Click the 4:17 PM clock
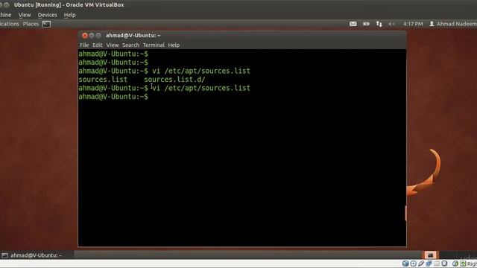Image resolution: width=477 pixels, height=268 pixels. point(413,24)
